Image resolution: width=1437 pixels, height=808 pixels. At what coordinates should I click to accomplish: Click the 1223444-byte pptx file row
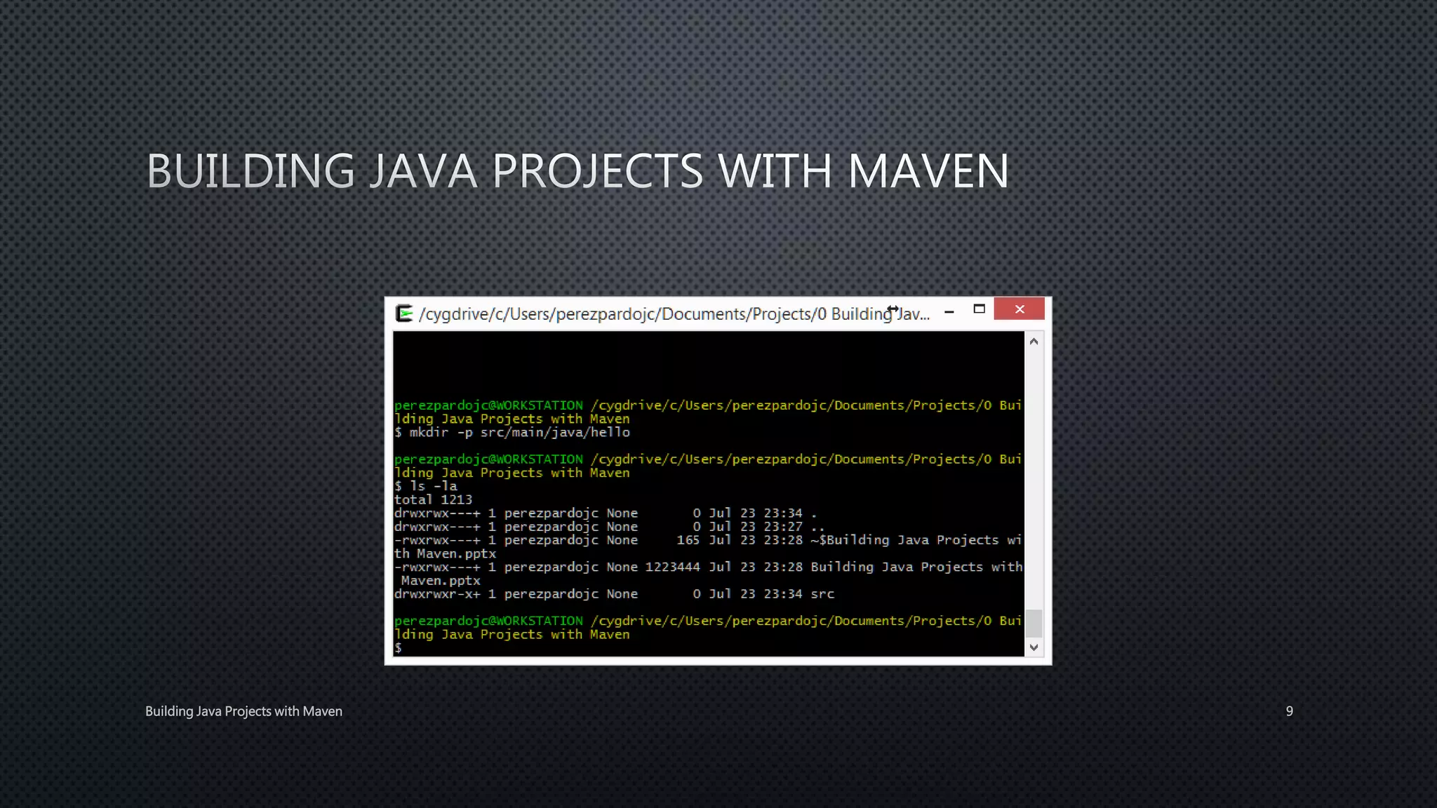708,574
